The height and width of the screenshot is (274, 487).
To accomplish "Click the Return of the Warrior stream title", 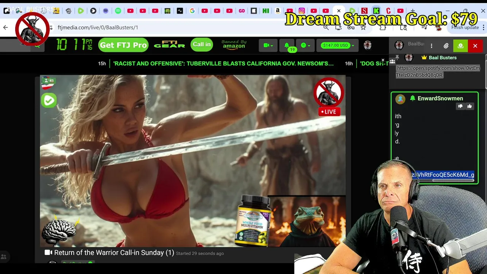I will tap(114, 253).
